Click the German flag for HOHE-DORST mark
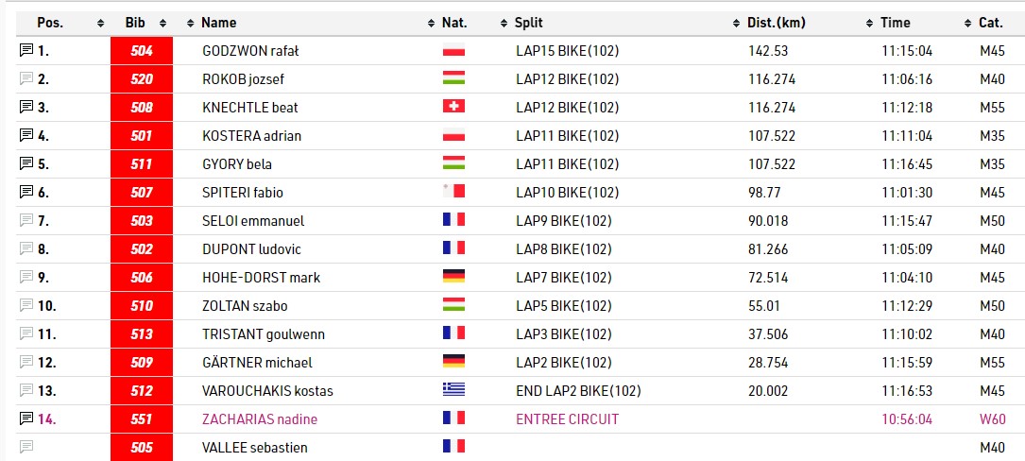The height and width of the screenshot is (461, 1025). [x=453, y=278]
